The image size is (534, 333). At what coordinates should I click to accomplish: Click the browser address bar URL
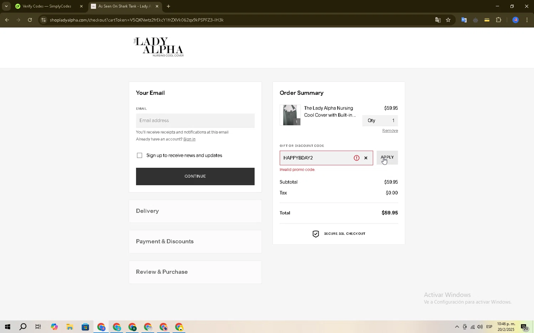(137, 20)
